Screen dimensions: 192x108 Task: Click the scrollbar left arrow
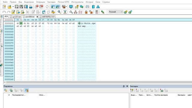click(5, 82)
